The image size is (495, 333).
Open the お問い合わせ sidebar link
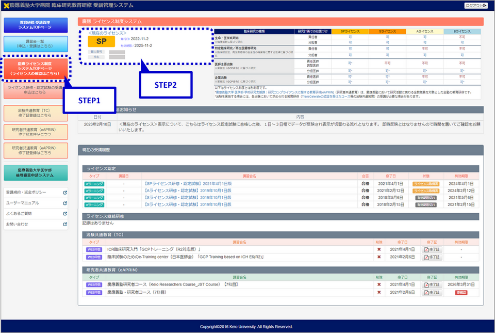16,224
